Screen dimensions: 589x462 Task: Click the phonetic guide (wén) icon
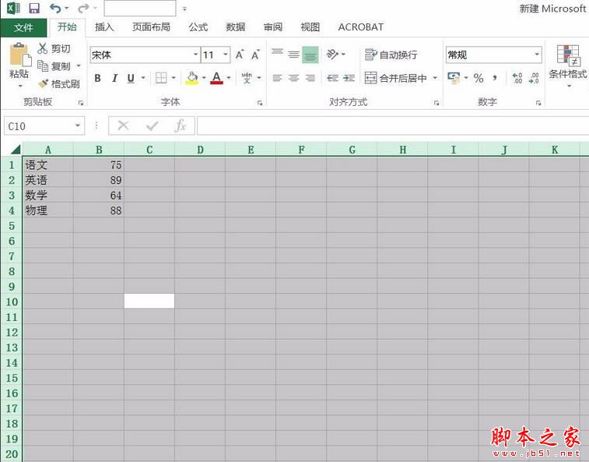coord(247,78)
